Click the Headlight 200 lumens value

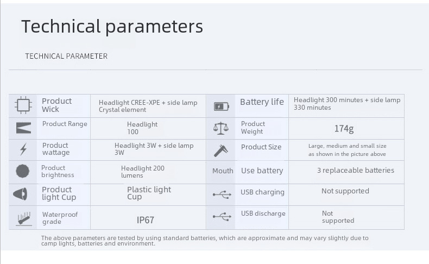[143, 172]
